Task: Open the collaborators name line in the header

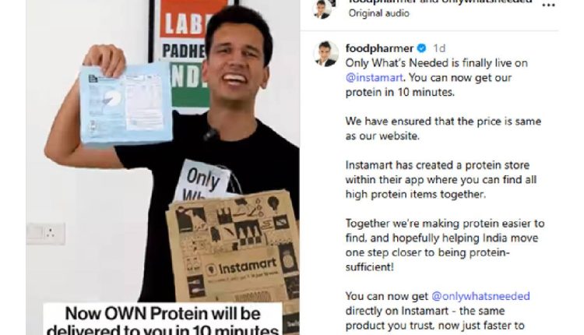Action: (440, 2)
